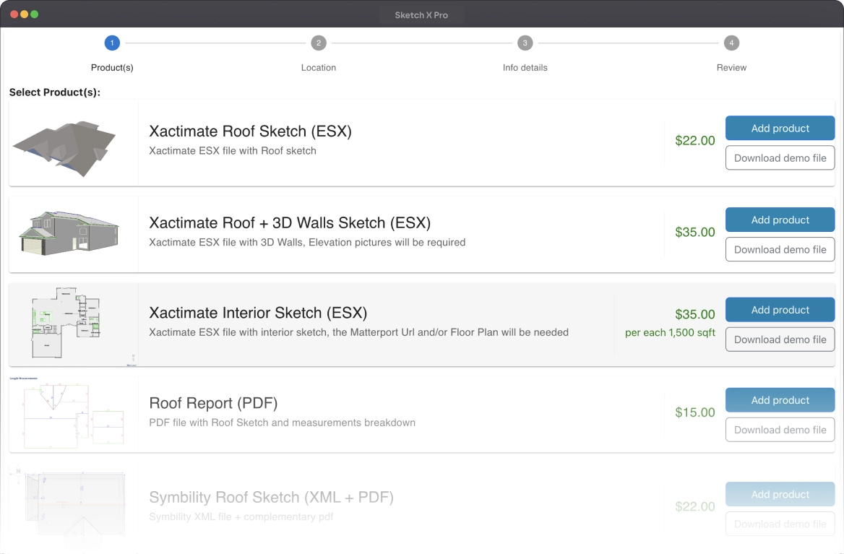Add Xactimate Interior Sketch (ESX) product
The width and height of the screenshot is (844, 554).
click(780, 310)
